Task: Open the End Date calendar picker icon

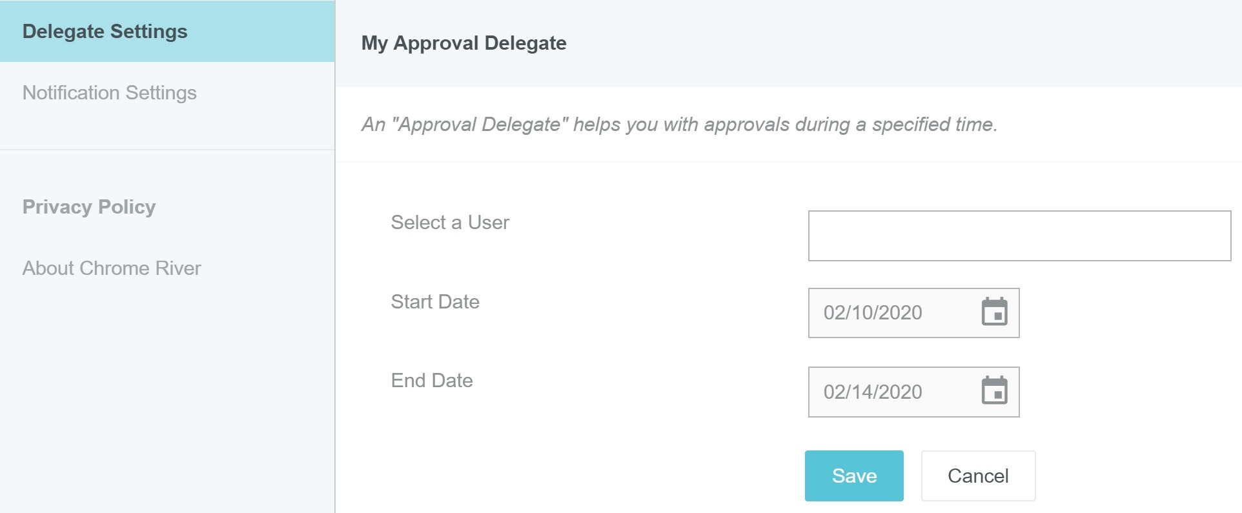Action: (x=994, y=391)
